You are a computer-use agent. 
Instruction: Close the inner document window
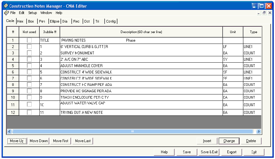click(x=270, y=13)
